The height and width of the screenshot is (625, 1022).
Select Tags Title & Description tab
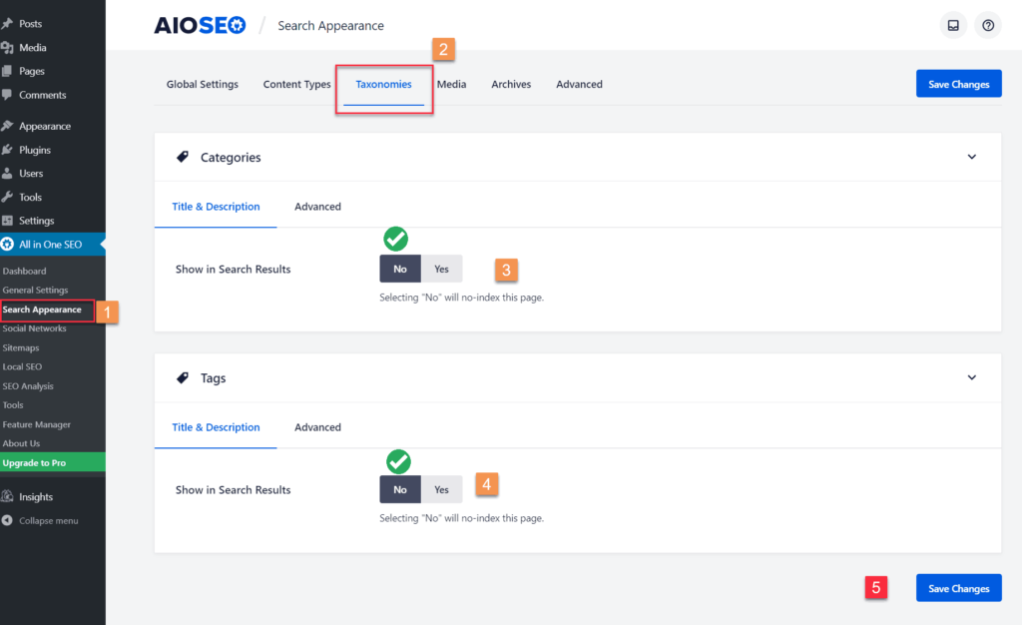pos(216,427)
